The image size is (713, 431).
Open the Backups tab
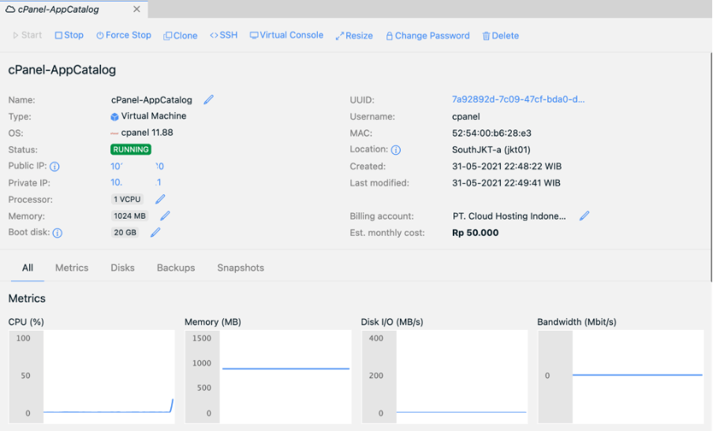click(176, 268)
